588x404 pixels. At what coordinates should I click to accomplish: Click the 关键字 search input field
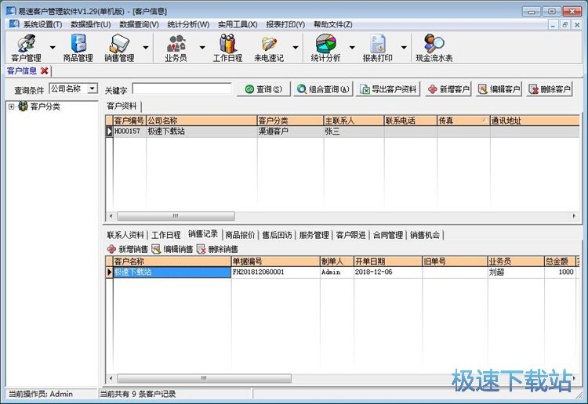coord(182,88)
